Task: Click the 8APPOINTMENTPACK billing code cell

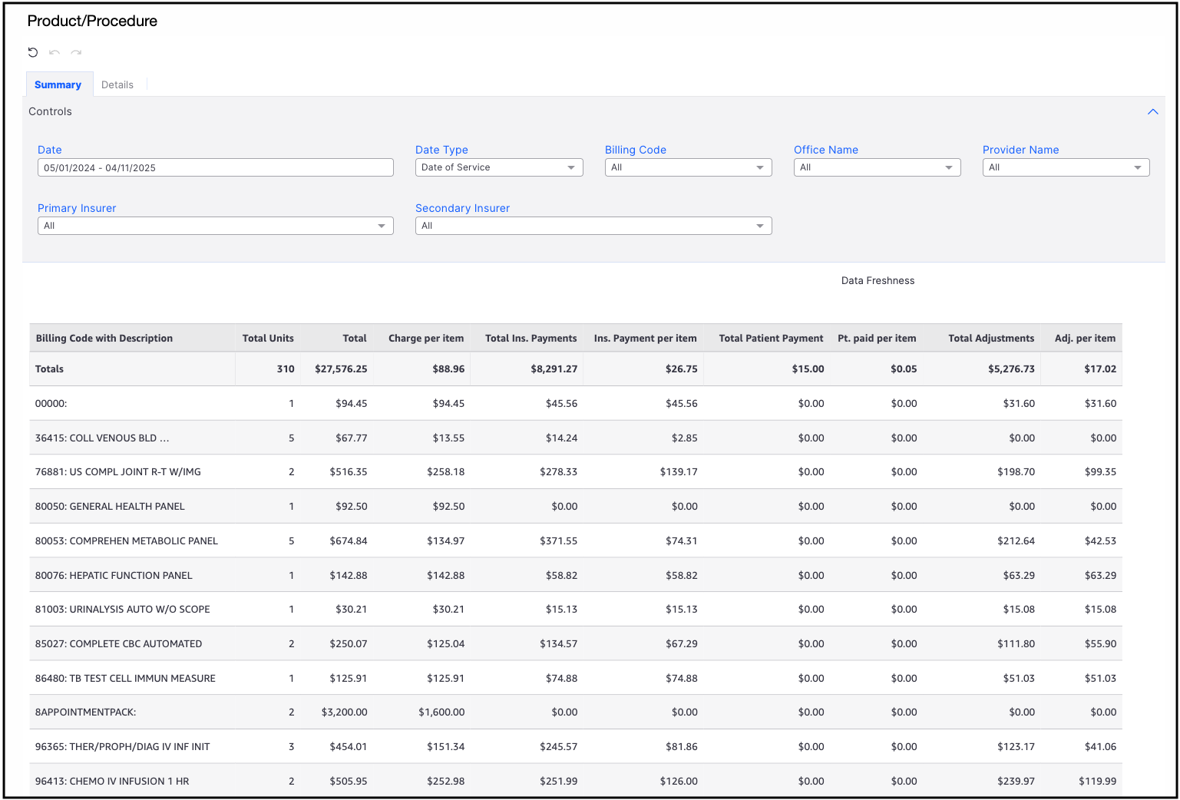Action: click(86, 712)
